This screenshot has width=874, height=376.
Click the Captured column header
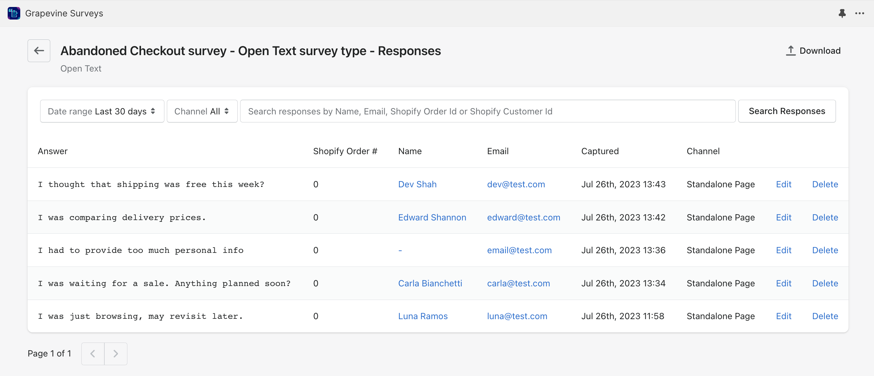[x=600, y=151]
